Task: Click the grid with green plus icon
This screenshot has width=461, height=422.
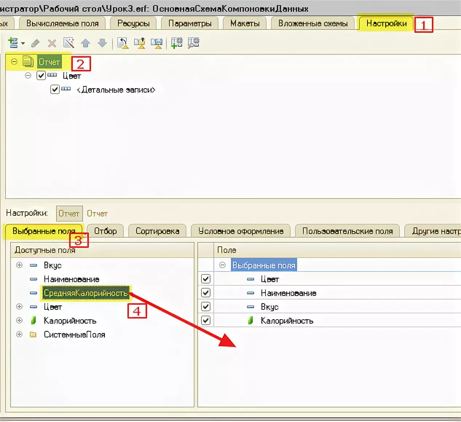Action: pyautogui.click(x=177, y=43)
